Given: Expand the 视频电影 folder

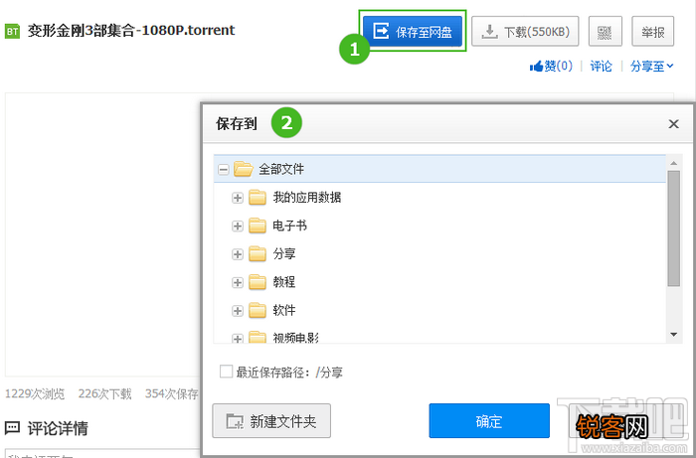Looking at the screenshot, I should tap(238, 339).
